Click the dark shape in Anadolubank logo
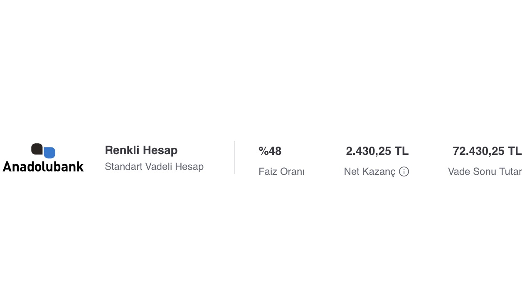Viewport: 532px width, 299px height. point(37,149)
